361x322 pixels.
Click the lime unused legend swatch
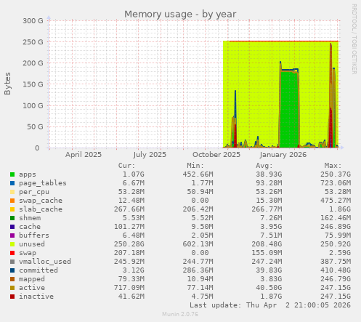[x=12, y=244]
